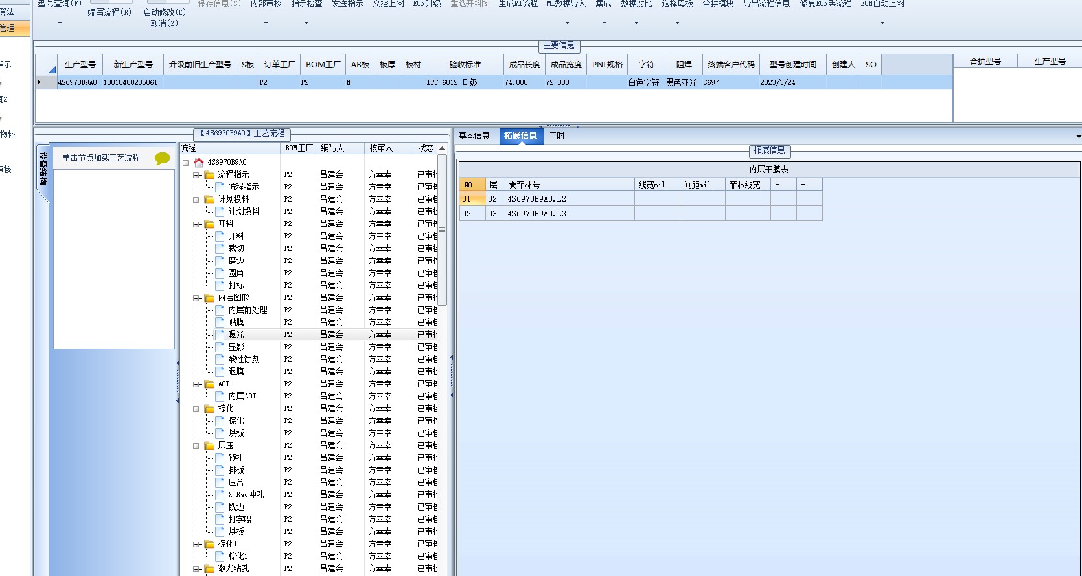Viewport: 1082px width, 576px height.
Task: Open the tab panel dropdown arrow at right
Action: [1078, 136]
